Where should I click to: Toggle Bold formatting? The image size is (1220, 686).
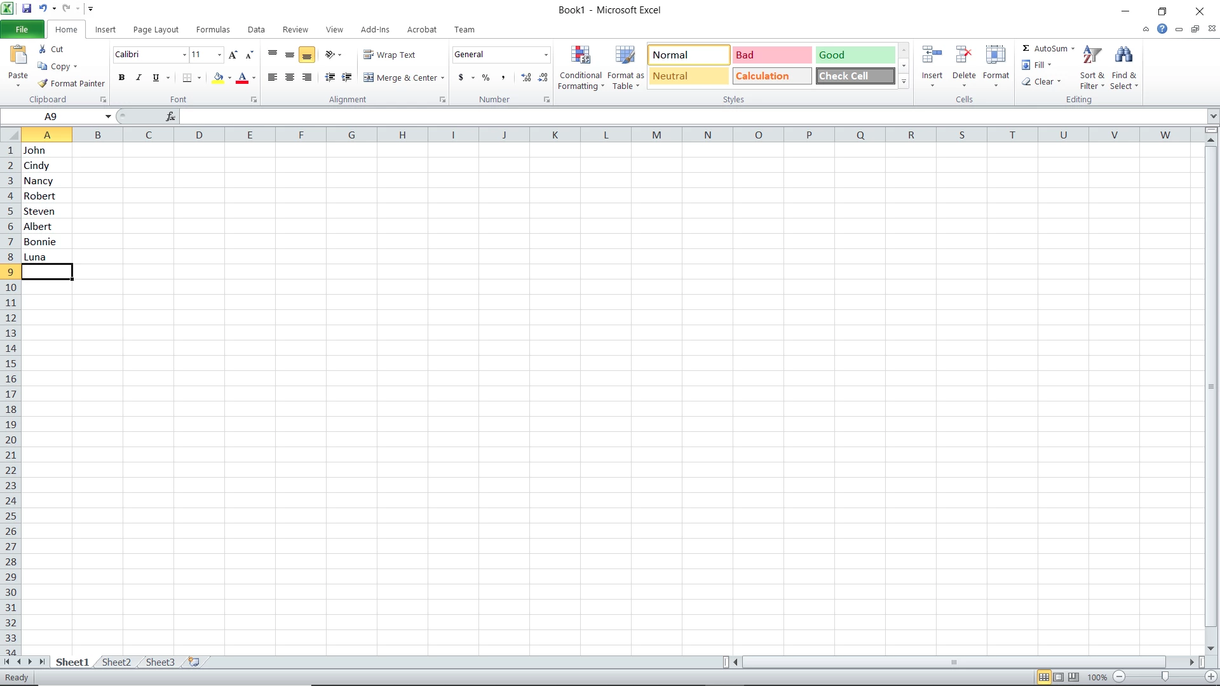(121, 77)
